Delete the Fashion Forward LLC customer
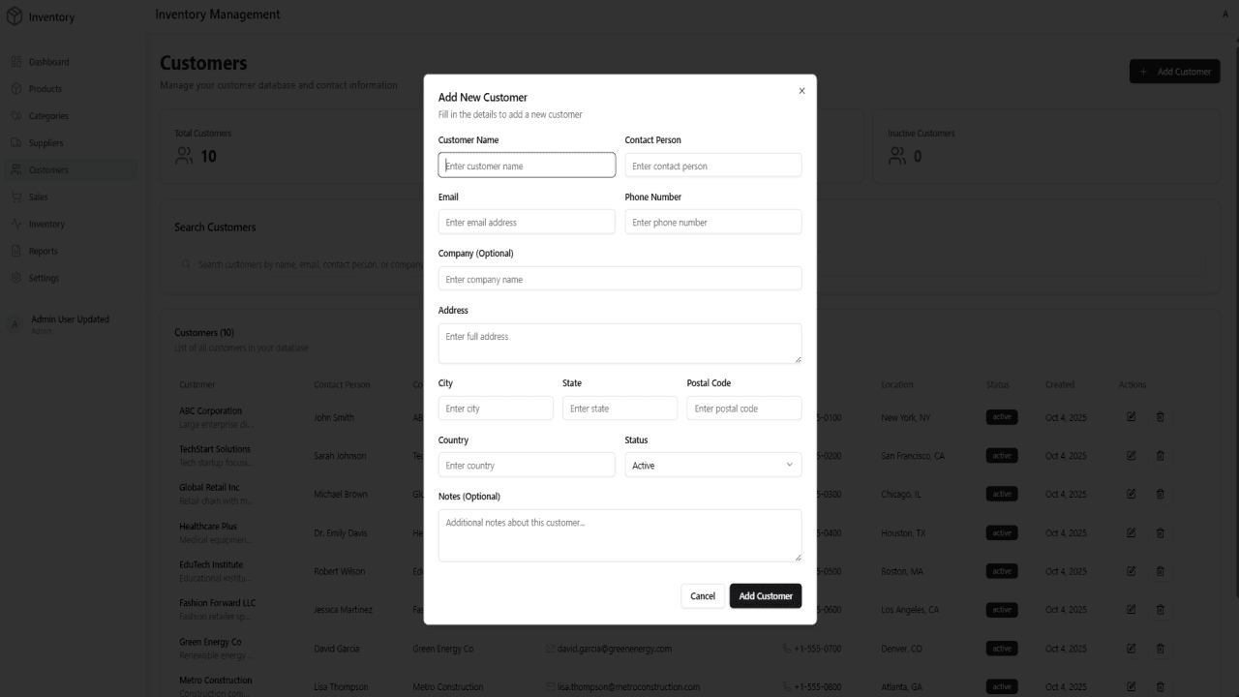Image resolution: width=1239 pixels, height=697 pixels. click(1161, 610)
